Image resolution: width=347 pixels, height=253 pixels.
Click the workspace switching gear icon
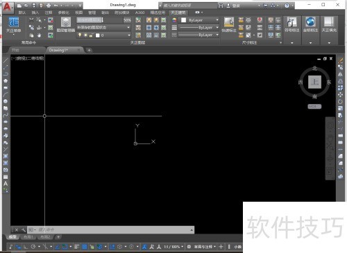[189, 247]
